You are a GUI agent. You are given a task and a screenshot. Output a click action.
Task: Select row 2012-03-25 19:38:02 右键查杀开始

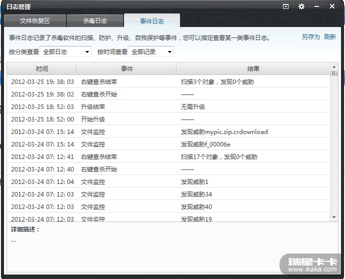coord(168,94)
